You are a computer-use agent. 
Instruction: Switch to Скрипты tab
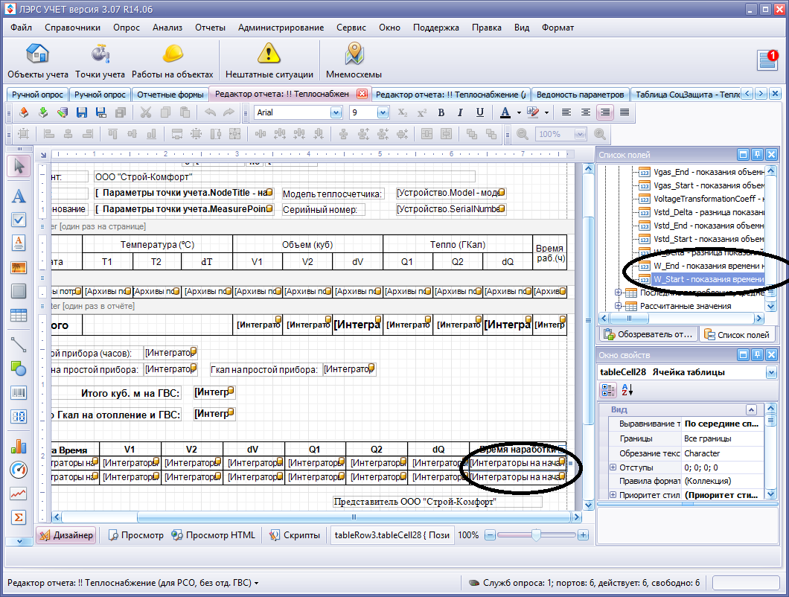pos(295,535)
